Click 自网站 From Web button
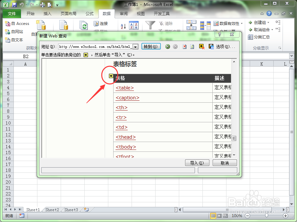 14,31
